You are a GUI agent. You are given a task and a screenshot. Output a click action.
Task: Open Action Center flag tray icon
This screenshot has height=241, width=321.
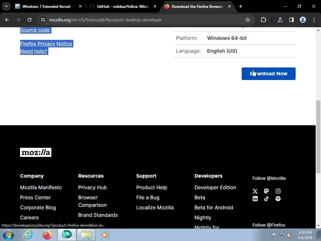[274, 235]
